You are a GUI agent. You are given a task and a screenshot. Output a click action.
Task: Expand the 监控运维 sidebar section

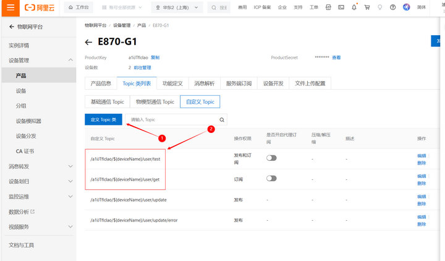pos(70,197)
